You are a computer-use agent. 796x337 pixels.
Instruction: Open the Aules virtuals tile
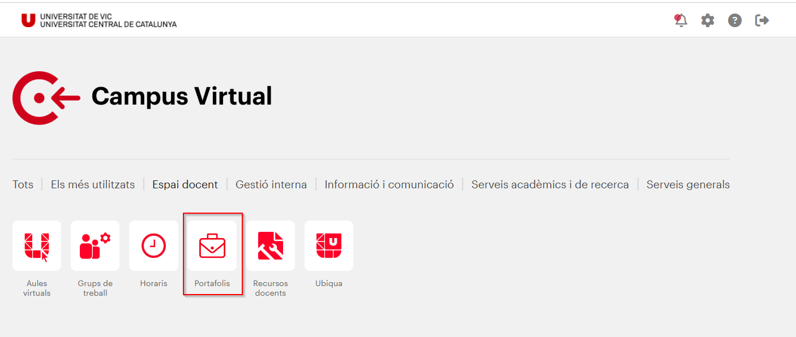coord(37,245)
